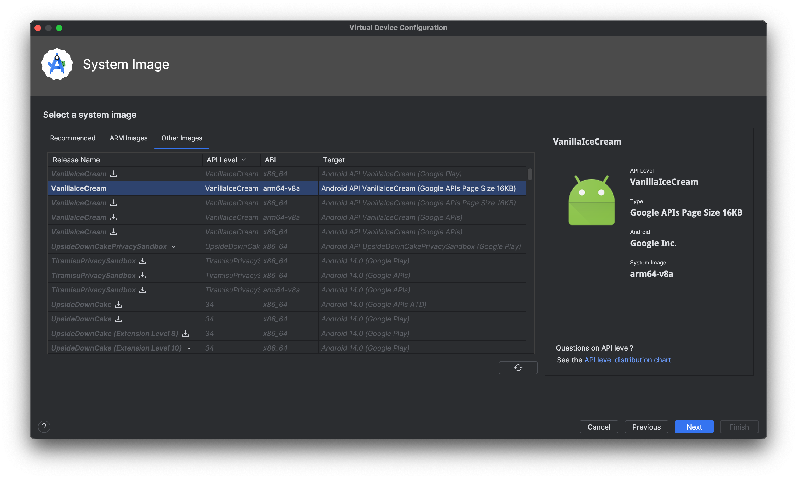
Task: Select VanillaIceCream arm64-v8a Google APIs row
Action: pyautogui.click(x=285, y=217)
